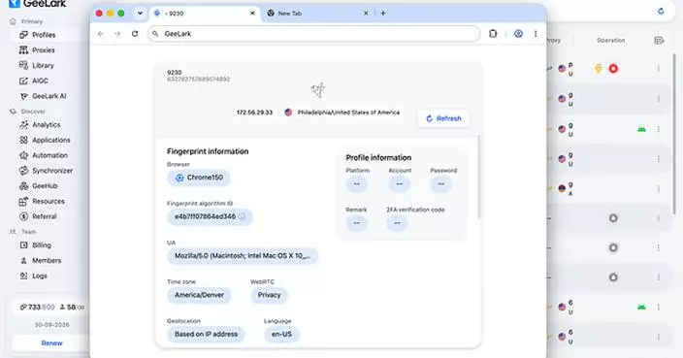Click the Resources sidebar icon
Image resolution: width=683 pixels, height=358 pixels.
pos(23,201)
